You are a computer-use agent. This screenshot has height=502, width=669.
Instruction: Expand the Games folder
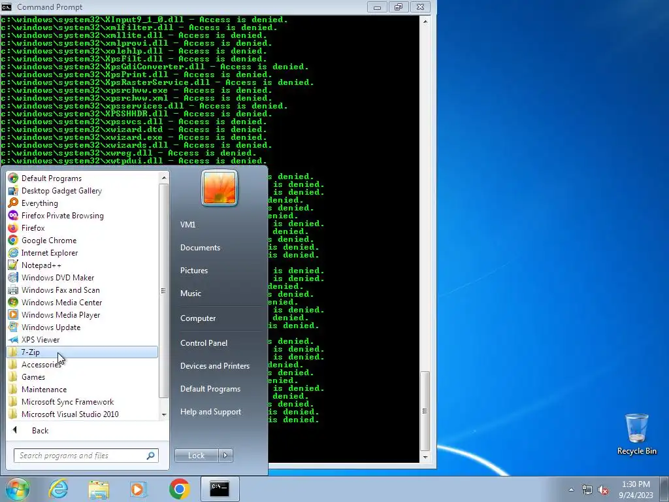(x=33, y=377)
